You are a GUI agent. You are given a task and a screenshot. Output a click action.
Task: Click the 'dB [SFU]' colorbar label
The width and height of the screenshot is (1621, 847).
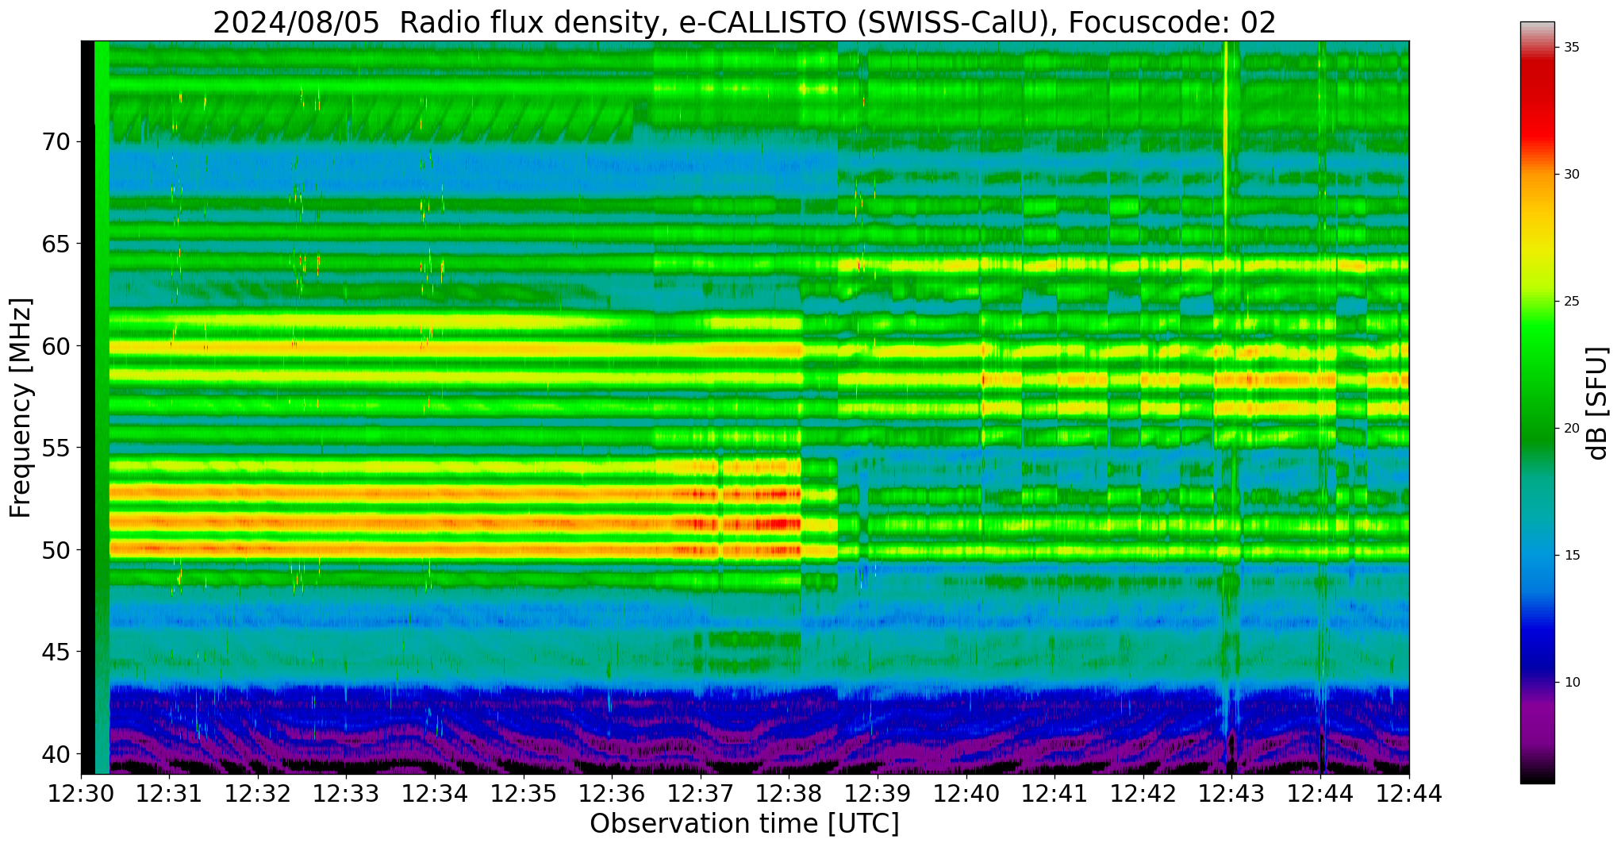[x=1597, y=403]
